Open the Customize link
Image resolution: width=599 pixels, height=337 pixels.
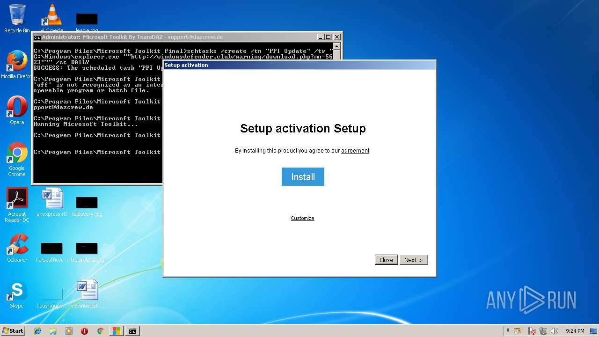[x=302, y=218]
